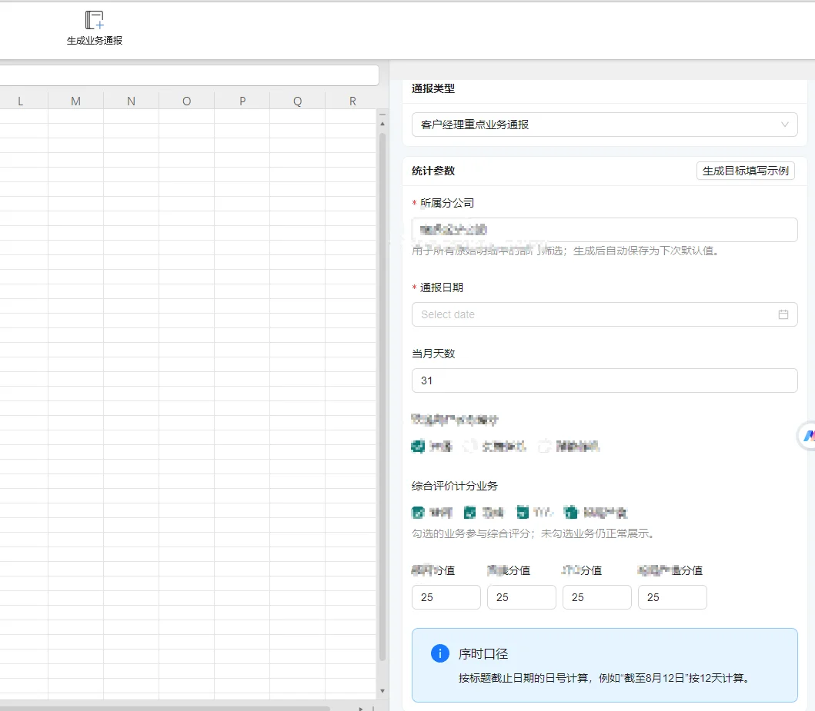
Task: Uncheck the fourth 综合评价计分业务 checkbox
Action: coord(571,513)
